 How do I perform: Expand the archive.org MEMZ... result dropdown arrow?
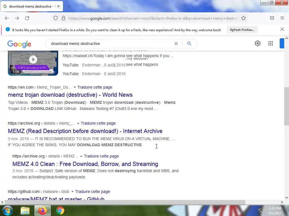pos(81,156)
